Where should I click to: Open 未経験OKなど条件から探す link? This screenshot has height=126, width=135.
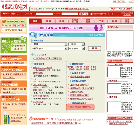82,88
